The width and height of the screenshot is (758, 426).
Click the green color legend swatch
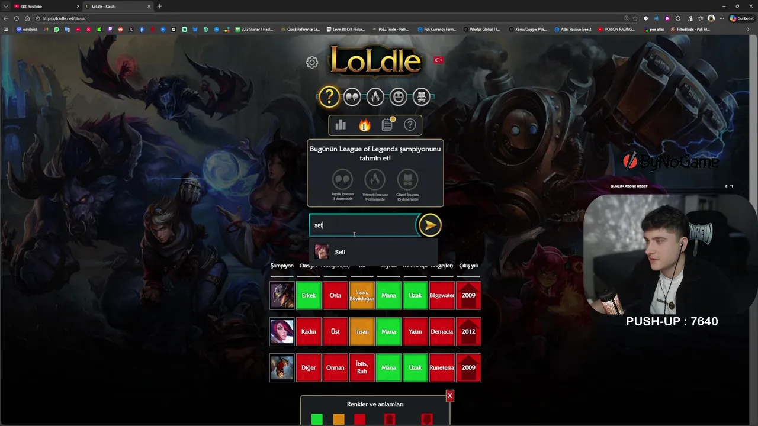coord(317,419)
